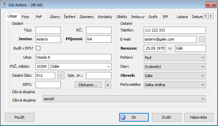Click the Telefon field with 111 222 333

(x=175, y=30)
